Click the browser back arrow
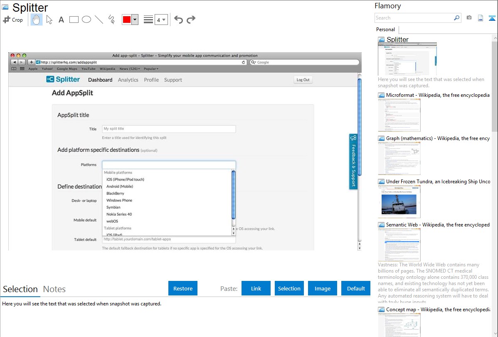The width and height of the screenshot is (498, 337). pos(14,62)
